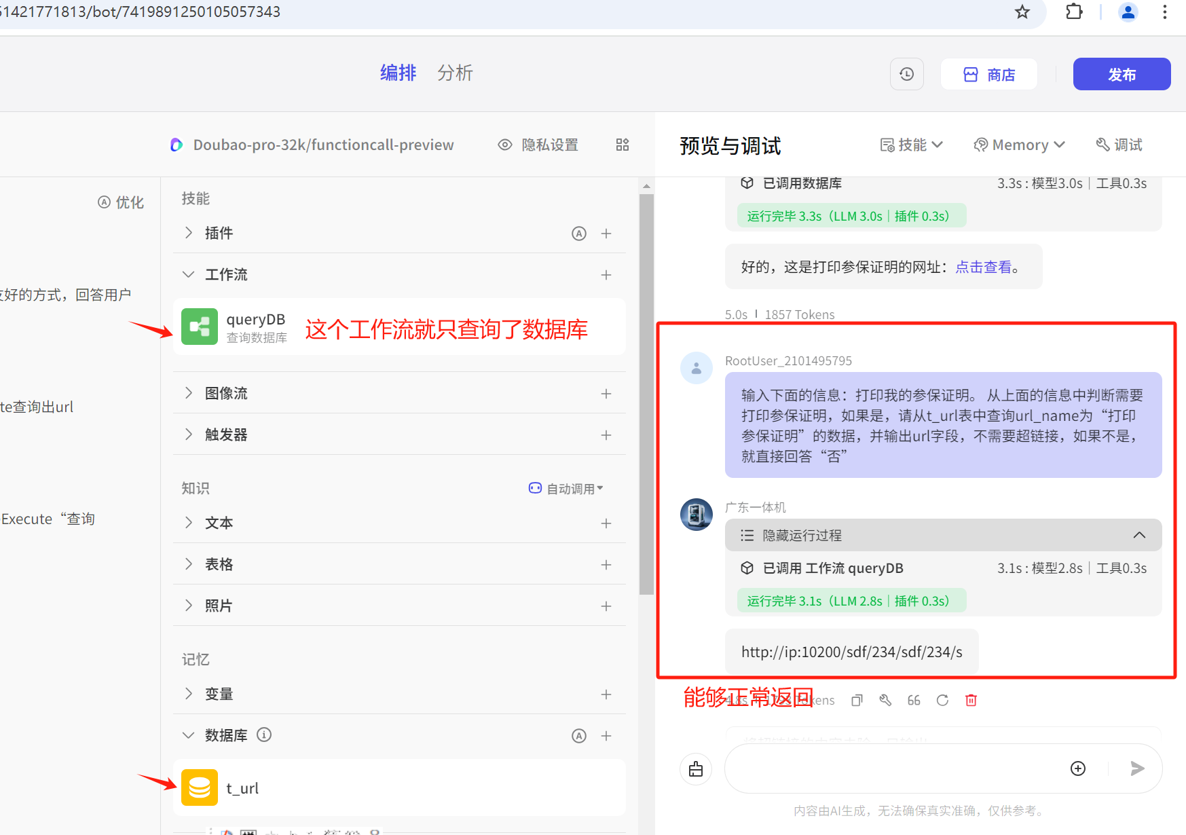
Task: Expand the plugins section
Action: point(189,233)
